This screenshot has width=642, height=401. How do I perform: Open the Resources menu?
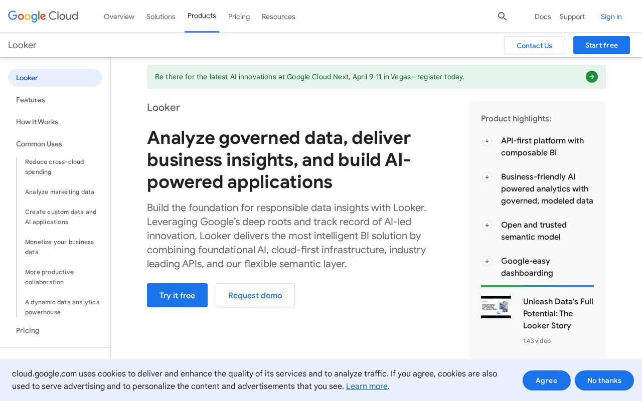coord(278,17)
